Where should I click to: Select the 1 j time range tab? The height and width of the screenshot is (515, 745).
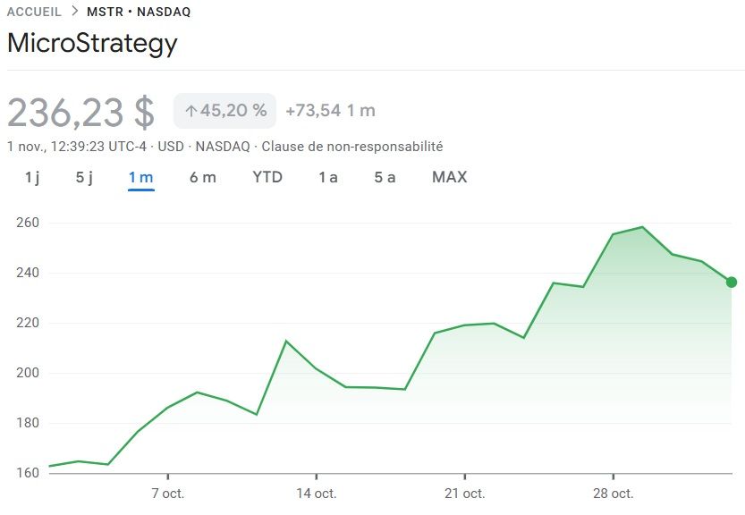32,177
